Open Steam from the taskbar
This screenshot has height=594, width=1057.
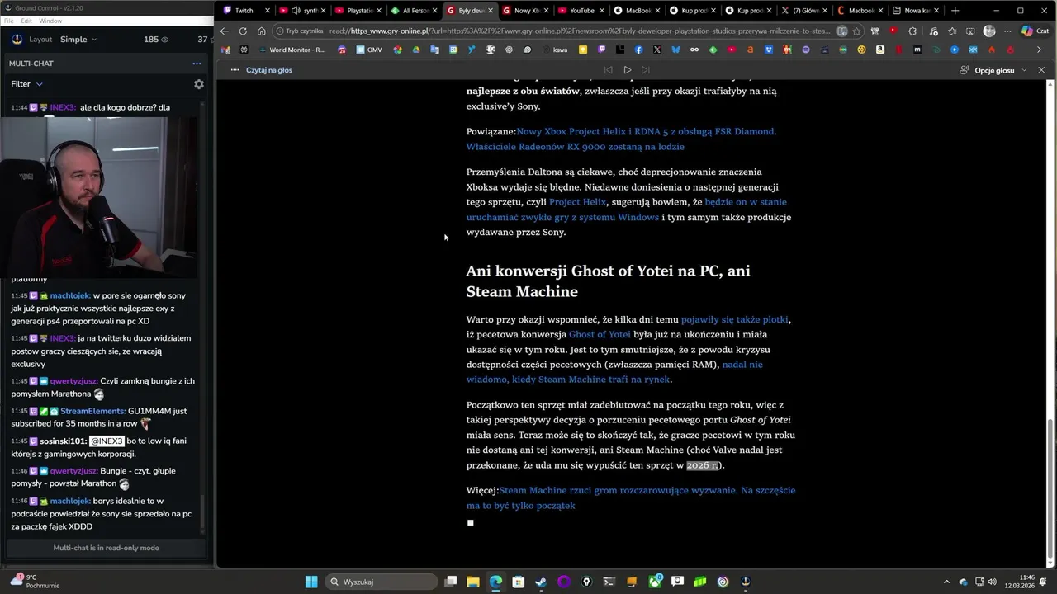coord(541,582)
